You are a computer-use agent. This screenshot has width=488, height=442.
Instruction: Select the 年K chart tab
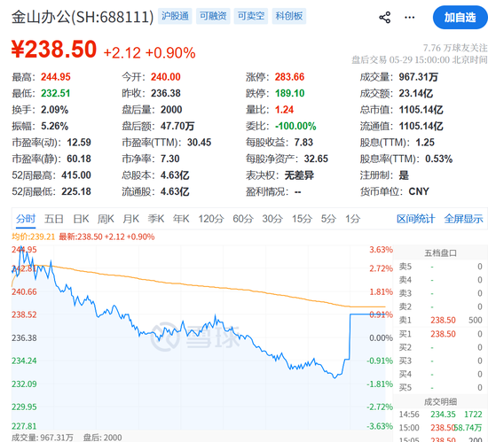(181, 219)
